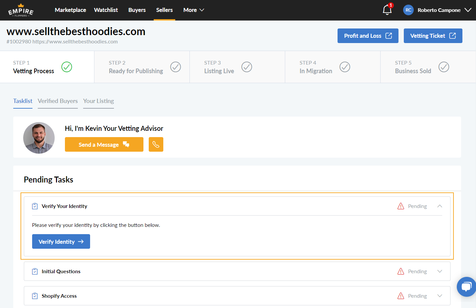Click the Shopify Access warning triangle
476x308 pixels.
point(401,296)
